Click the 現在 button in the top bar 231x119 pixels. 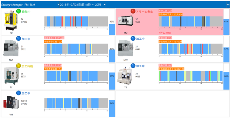click(228, 5)
